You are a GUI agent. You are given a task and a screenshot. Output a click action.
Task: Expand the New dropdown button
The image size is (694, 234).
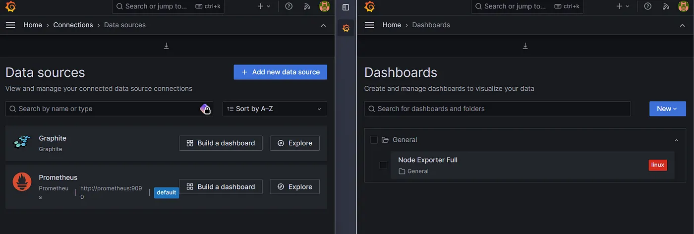pyautogui.click(x=667, y=109)
